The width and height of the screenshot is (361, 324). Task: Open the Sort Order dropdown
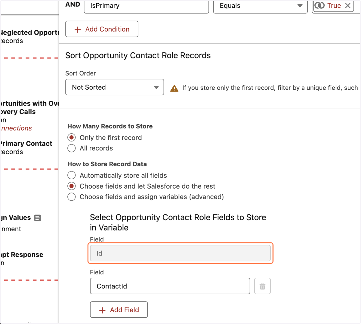[115, 87]
